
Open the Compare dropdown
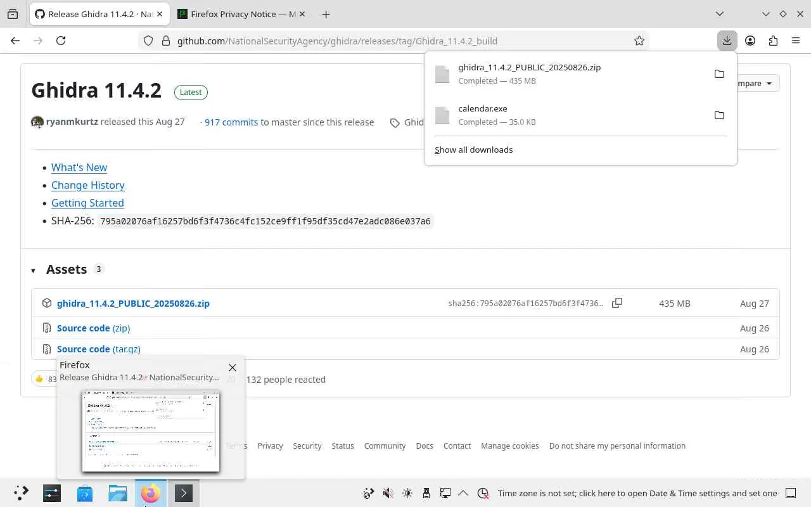click(x=758, y=83)
